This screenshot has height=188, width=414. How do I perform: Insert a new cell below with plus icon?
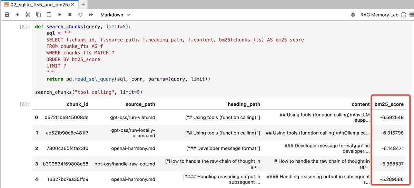(18, 15)
